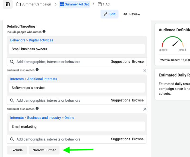Click info icon above Business and industry group
This screenshot has height=157, width=190.
pyautogui.click(x=37, y=108)
